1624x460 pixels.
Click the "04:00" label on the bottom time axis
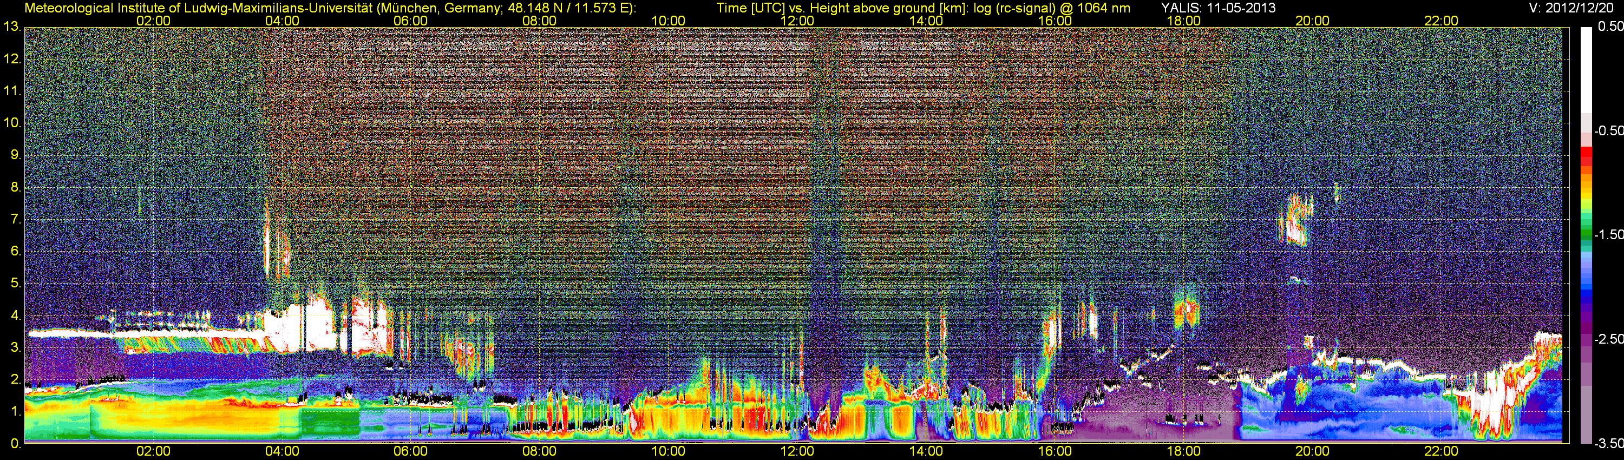tap(282, 451)
